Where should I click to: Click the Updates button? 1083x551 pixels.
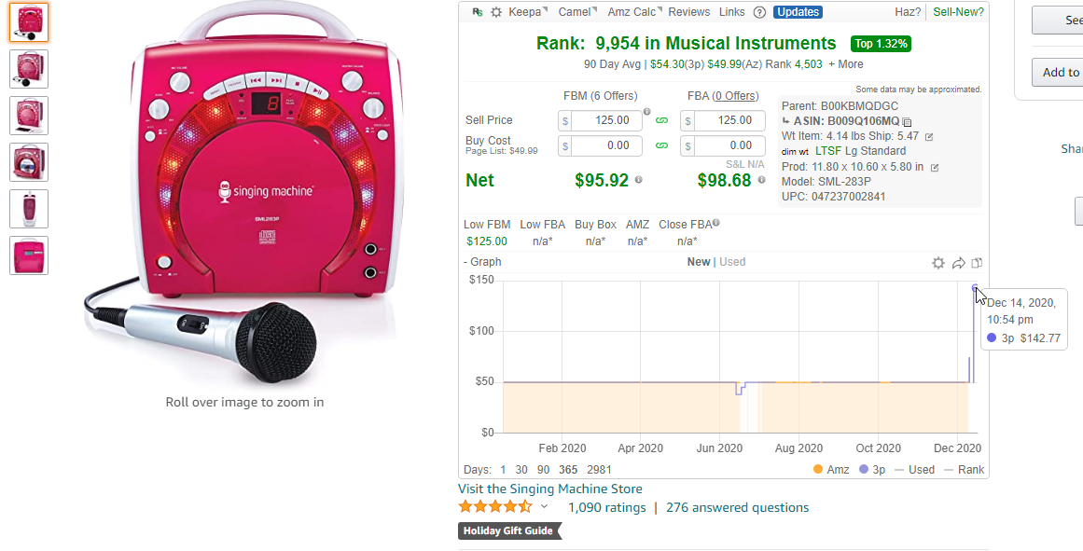click(x=798, y=12)
